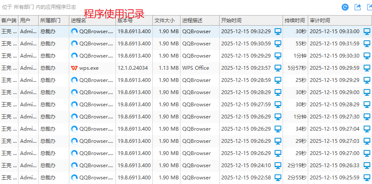This screenshot has height=184, width=372.
Task: Sort by the 持续时间 column header
Action: [295, 21]
